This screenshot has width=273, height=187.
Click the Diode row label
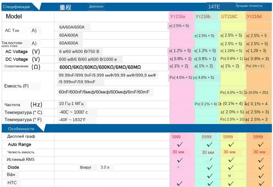tap(13, 167)
